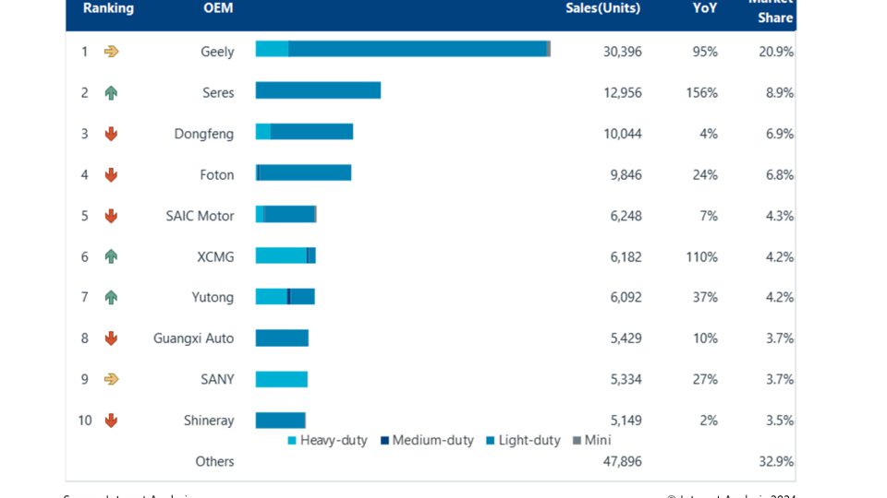
Task: Click the green up arrow beside XCMG
Action: [112, 257]
